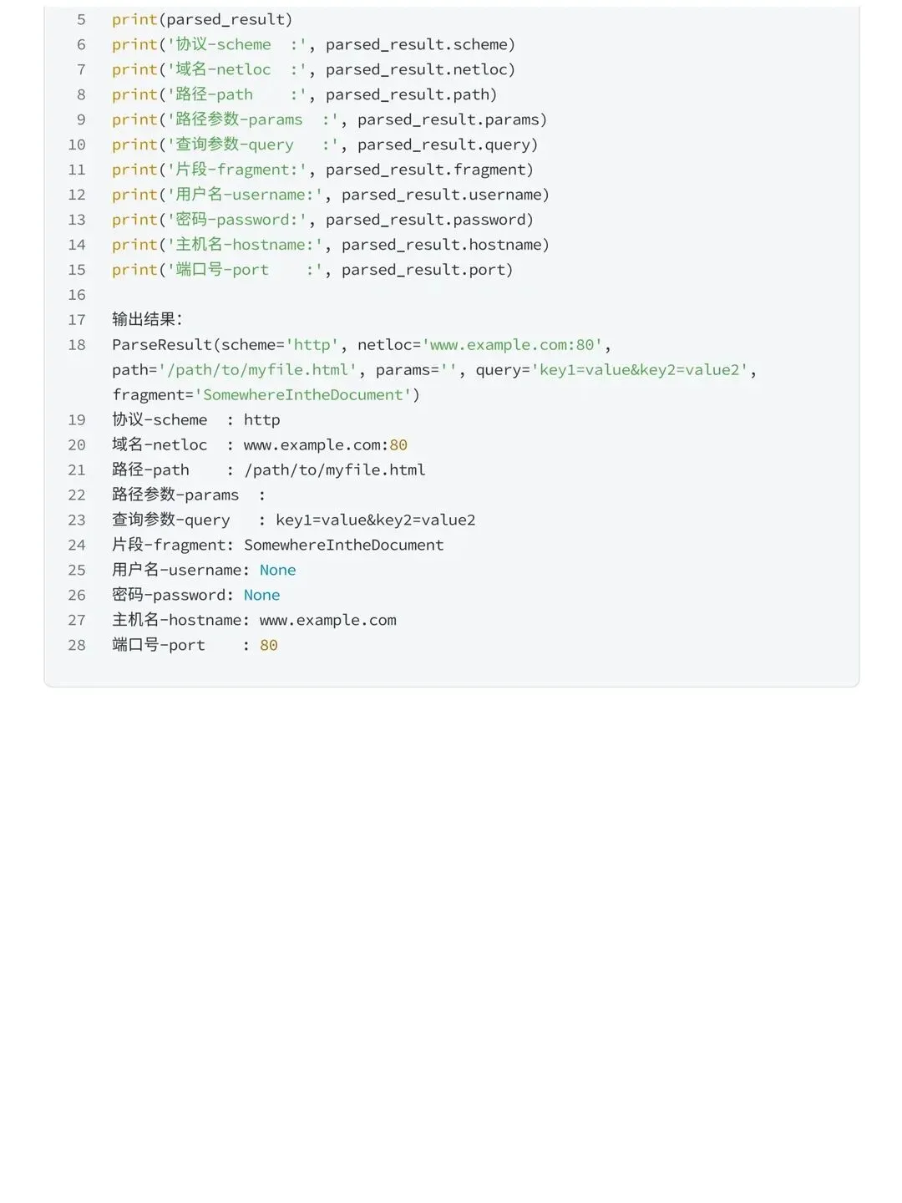Click the print(parsed_result) code line
This screenshot has height=1203, width=902.
[x=202, y=19]
